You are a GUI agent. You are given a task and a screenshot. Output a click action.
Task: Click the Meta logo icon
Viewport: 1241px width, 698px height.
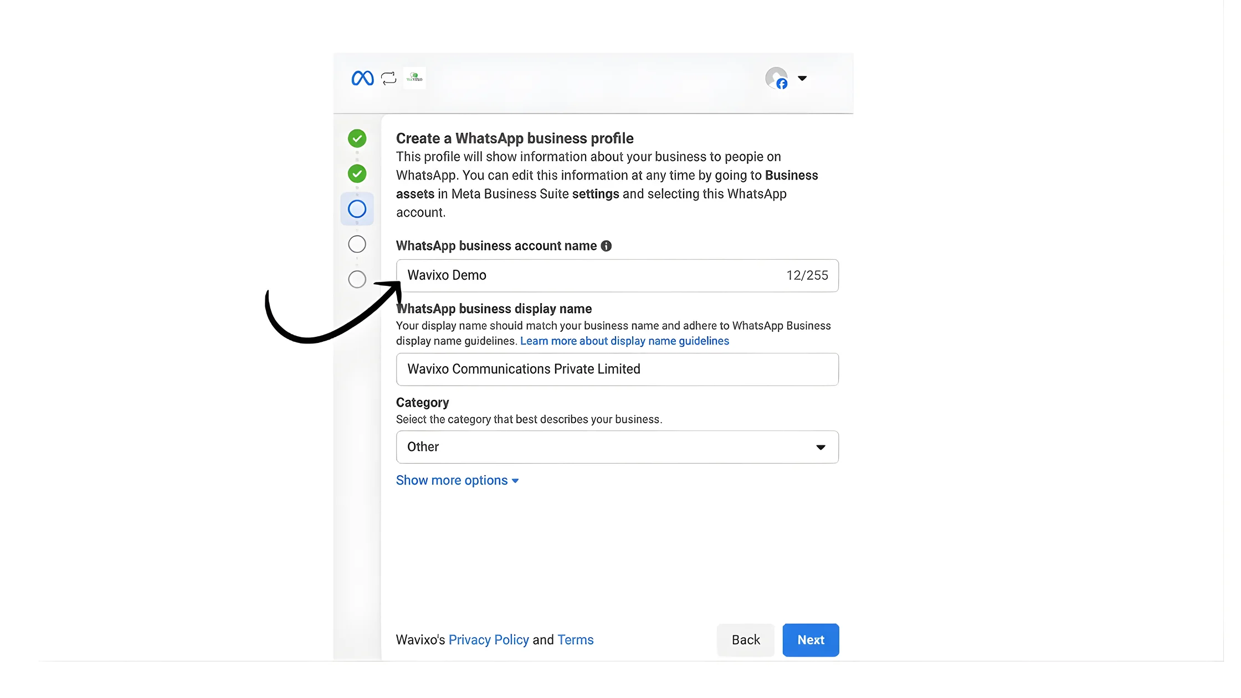[362, 78]
